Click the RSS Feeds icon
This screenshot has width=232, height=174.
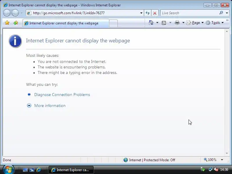click(164, 23)
